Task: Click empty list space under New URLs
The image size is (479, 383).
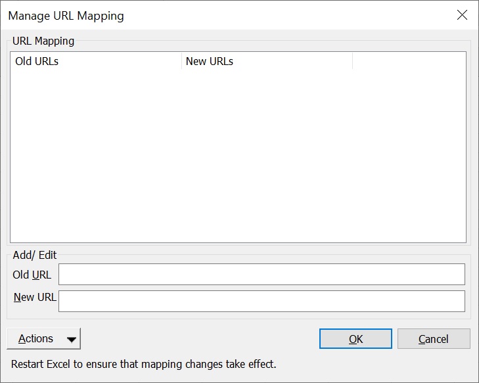Action: 267,156
